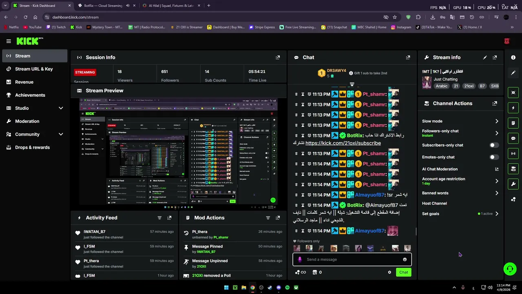This screenshot has height=294, width=522.
Task: Click Host Channel action
Action: pyautogui.click(x=434, y=203)
